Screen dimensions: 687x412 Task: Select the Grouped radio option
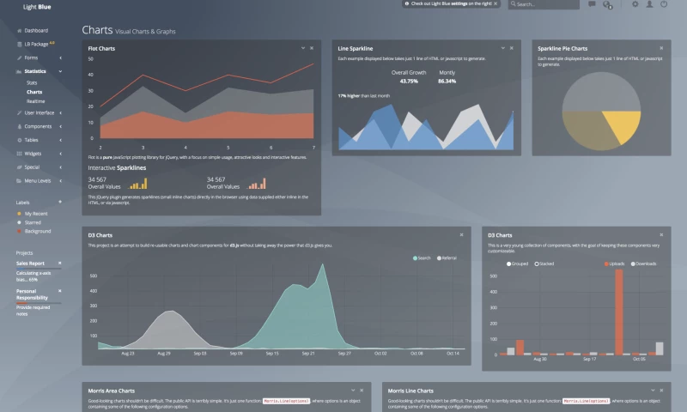(x=509, y=264)
